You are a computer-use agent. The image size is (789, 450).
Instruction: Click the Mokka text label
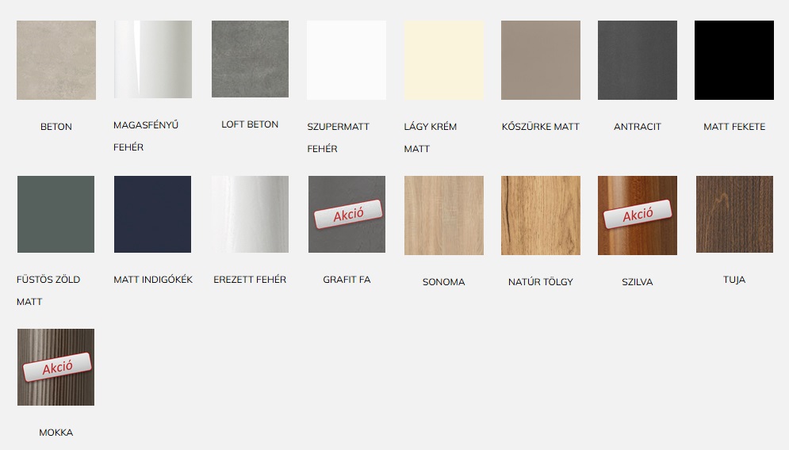pyautogui.click(x=56, y=433)
